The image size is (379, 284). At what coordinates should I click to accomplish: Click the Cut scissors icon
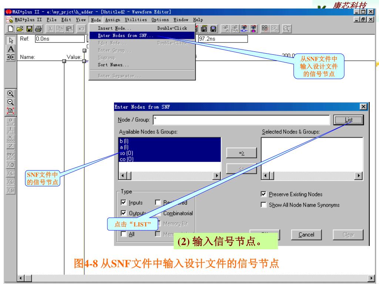coord(50,29)
